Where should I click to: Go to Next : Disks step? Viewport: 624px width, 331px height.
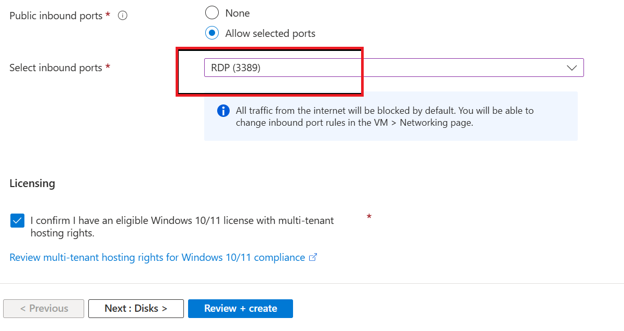tap(136, 308)
